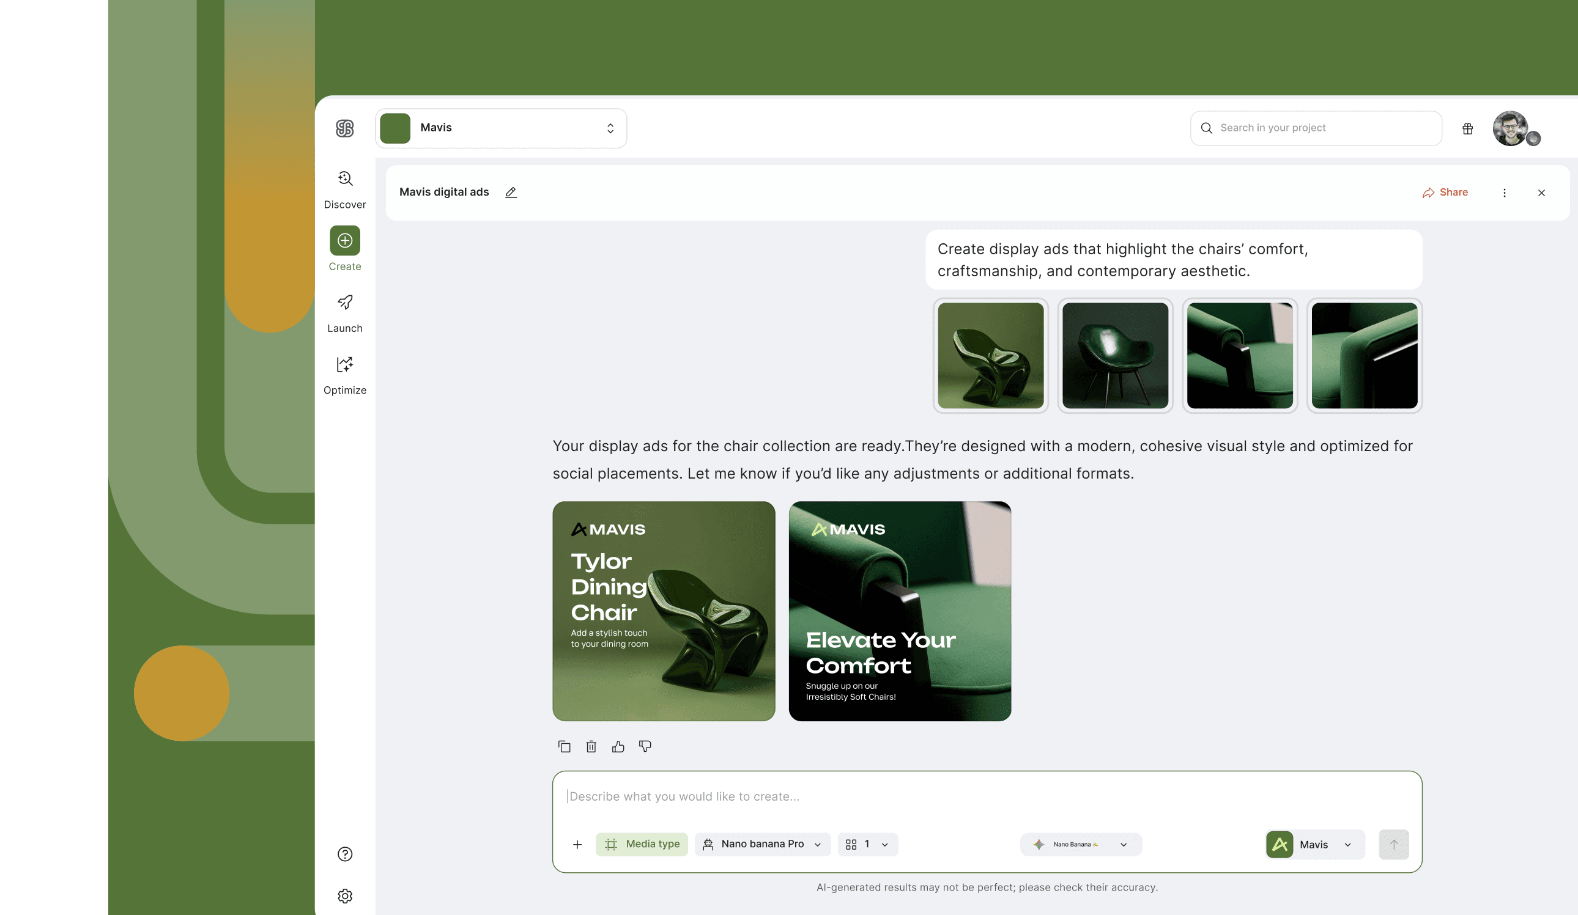Toggle the Media type option
Screen dimensions: 1578x915
[x=642, y=843]
